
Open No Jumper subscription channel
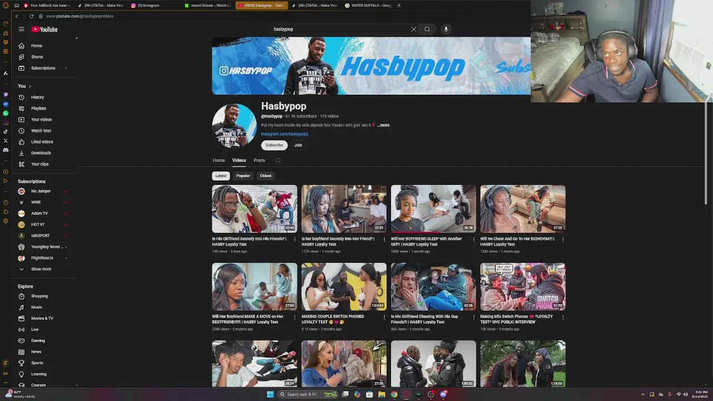coord(42,191)
